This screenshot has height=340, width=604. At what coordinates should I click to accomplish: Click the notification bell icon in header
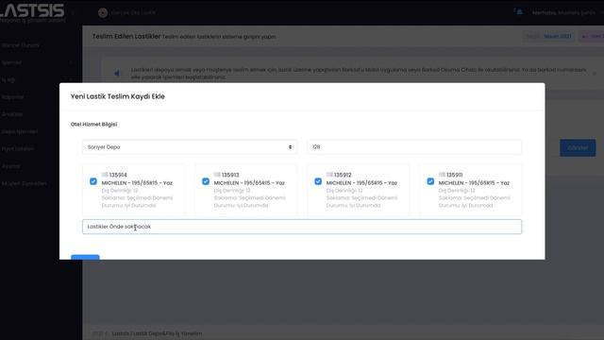(519, 12)
